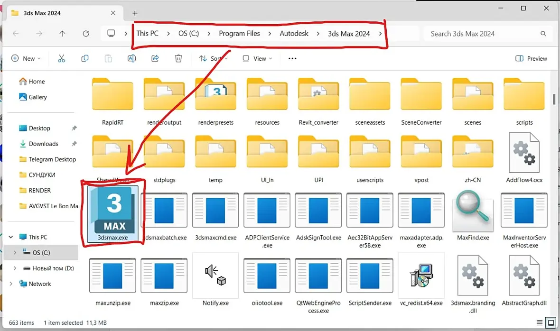Open the 3dsmax.exe application icon
The image size is (560, 331).
click(113, 210)
